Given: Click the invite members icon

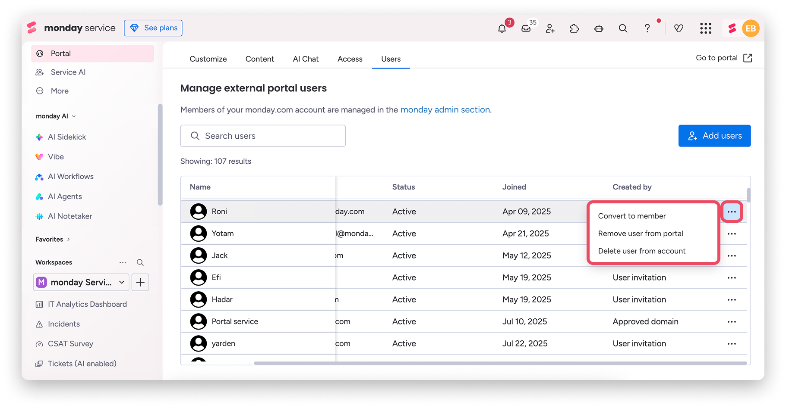Looking at the screenshot, I should pos(550,28).
